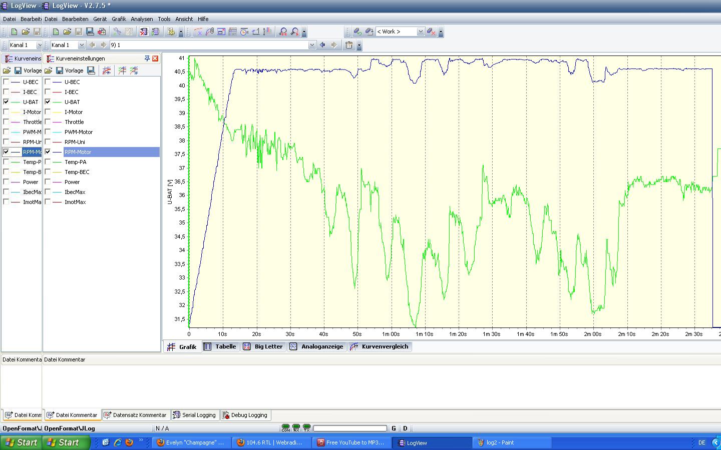
Task: Open the Tools menu
Action: [164, 19]
